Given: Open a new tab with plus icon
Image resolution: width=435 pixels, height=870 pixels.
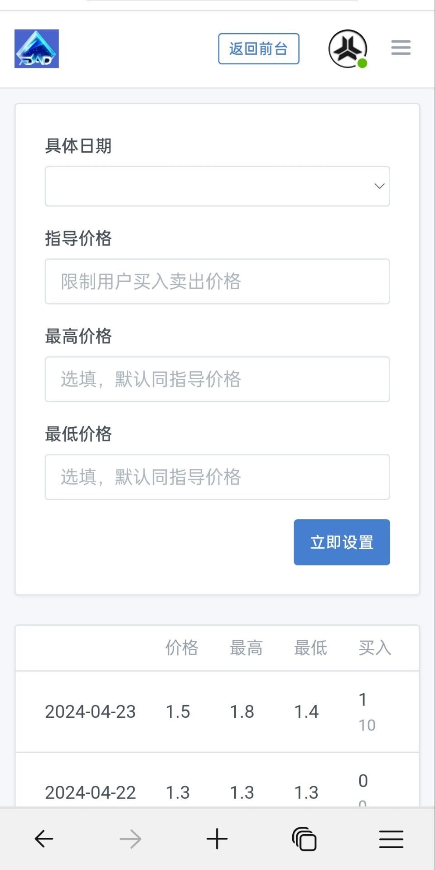Looking at the screenshot, I should point(217,839).
